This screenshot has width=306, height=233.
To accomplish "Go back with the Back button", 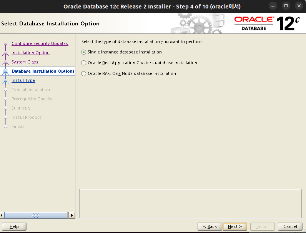I will (210, 226).
